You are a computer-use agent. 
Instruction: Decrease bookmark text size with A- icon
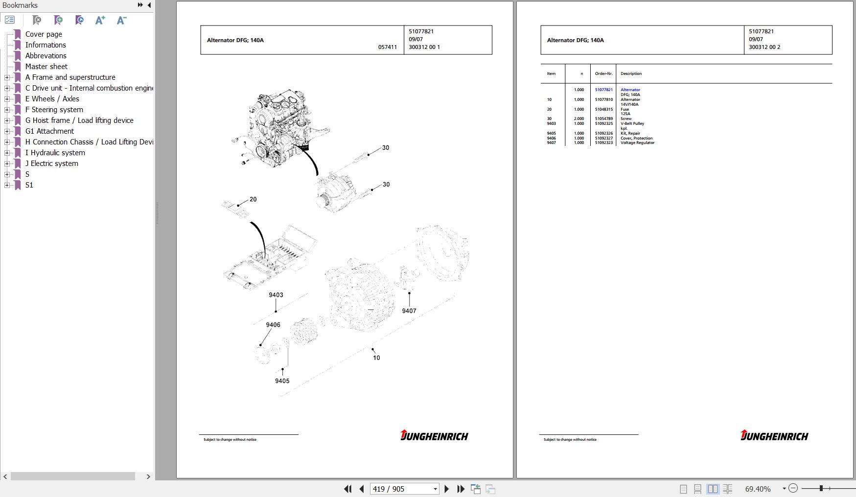coord(122,20)
